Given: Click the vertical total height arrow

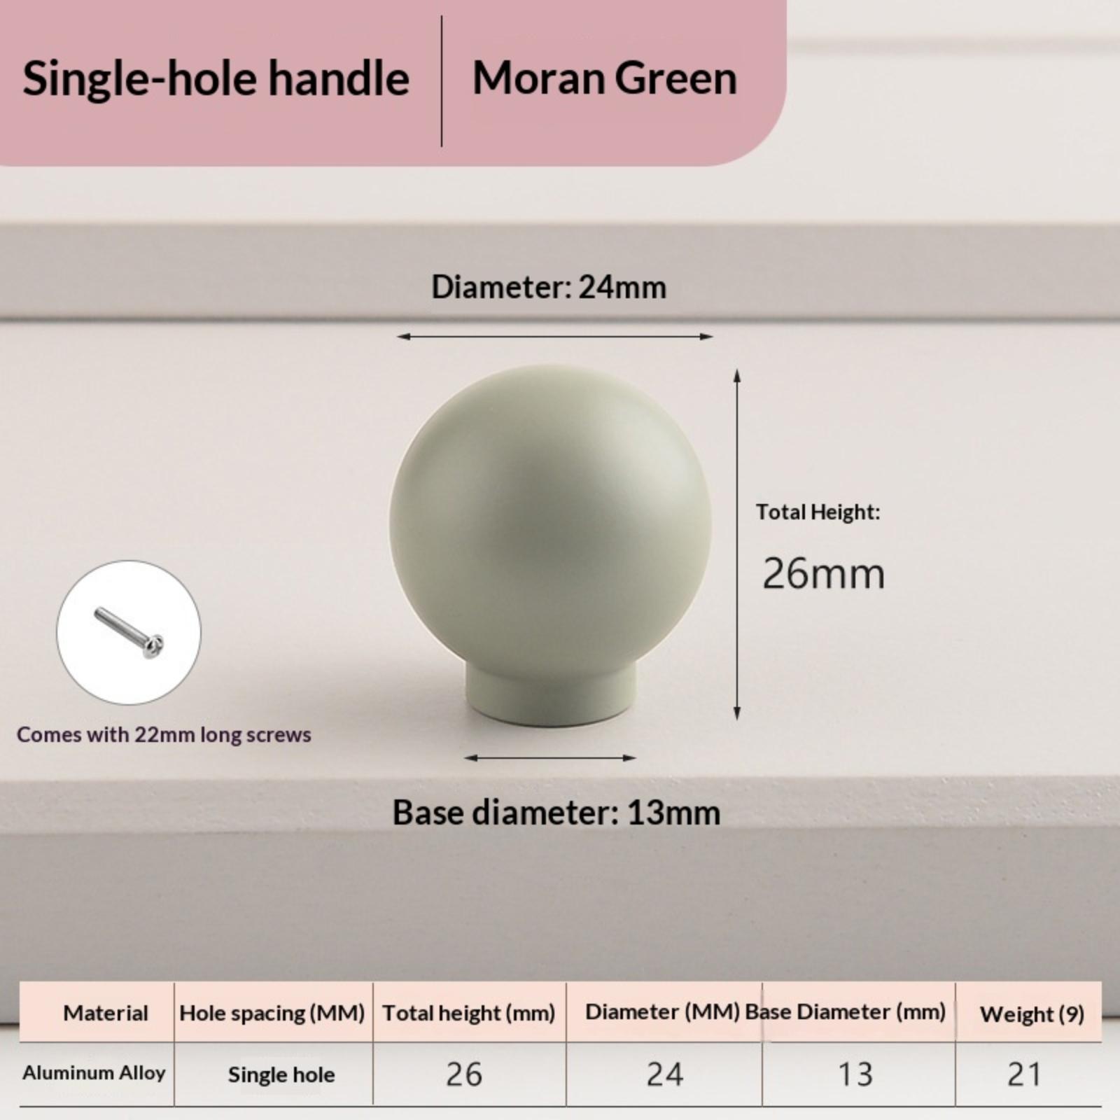Looking at the screenshot, I should [736, 545].
